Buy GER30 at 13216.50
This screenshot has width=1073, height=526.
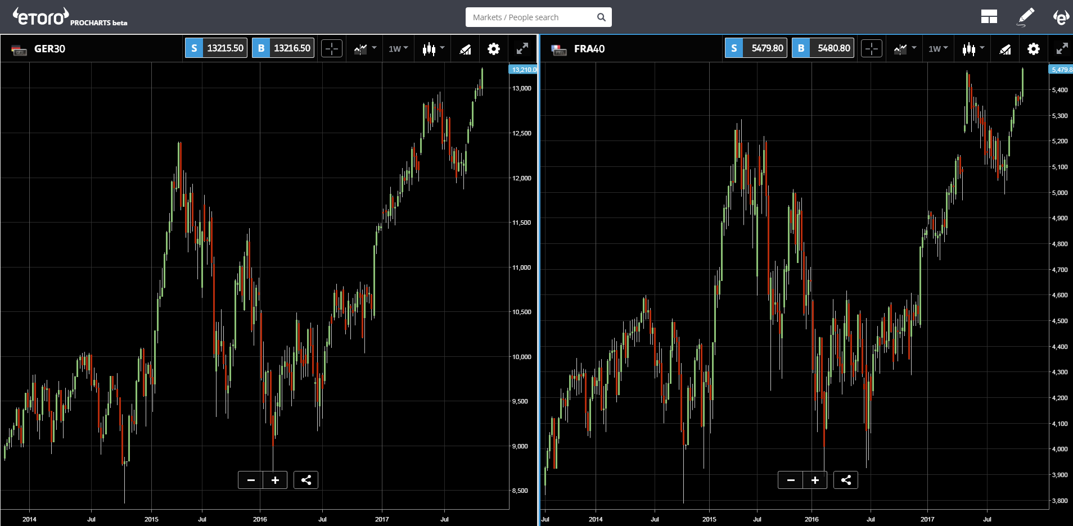[x=283, y=48]
